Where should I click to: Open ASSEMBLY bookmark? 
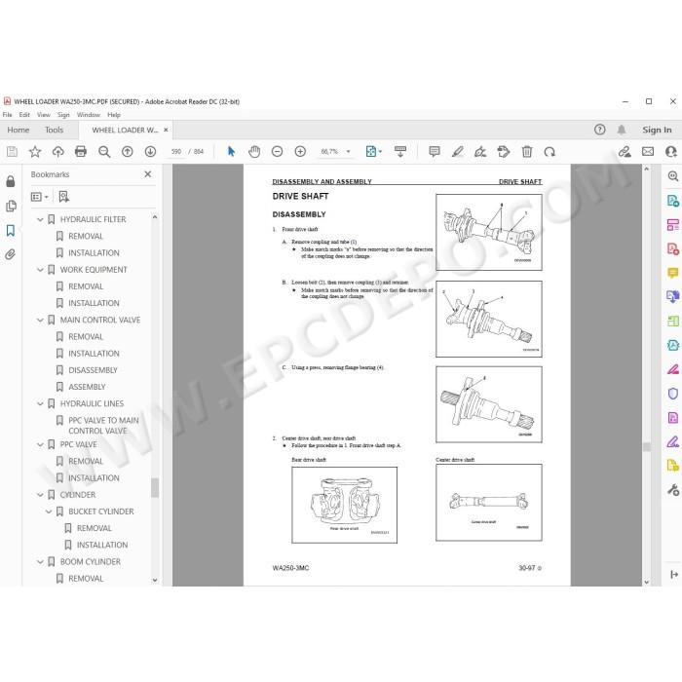pos(87,387)
